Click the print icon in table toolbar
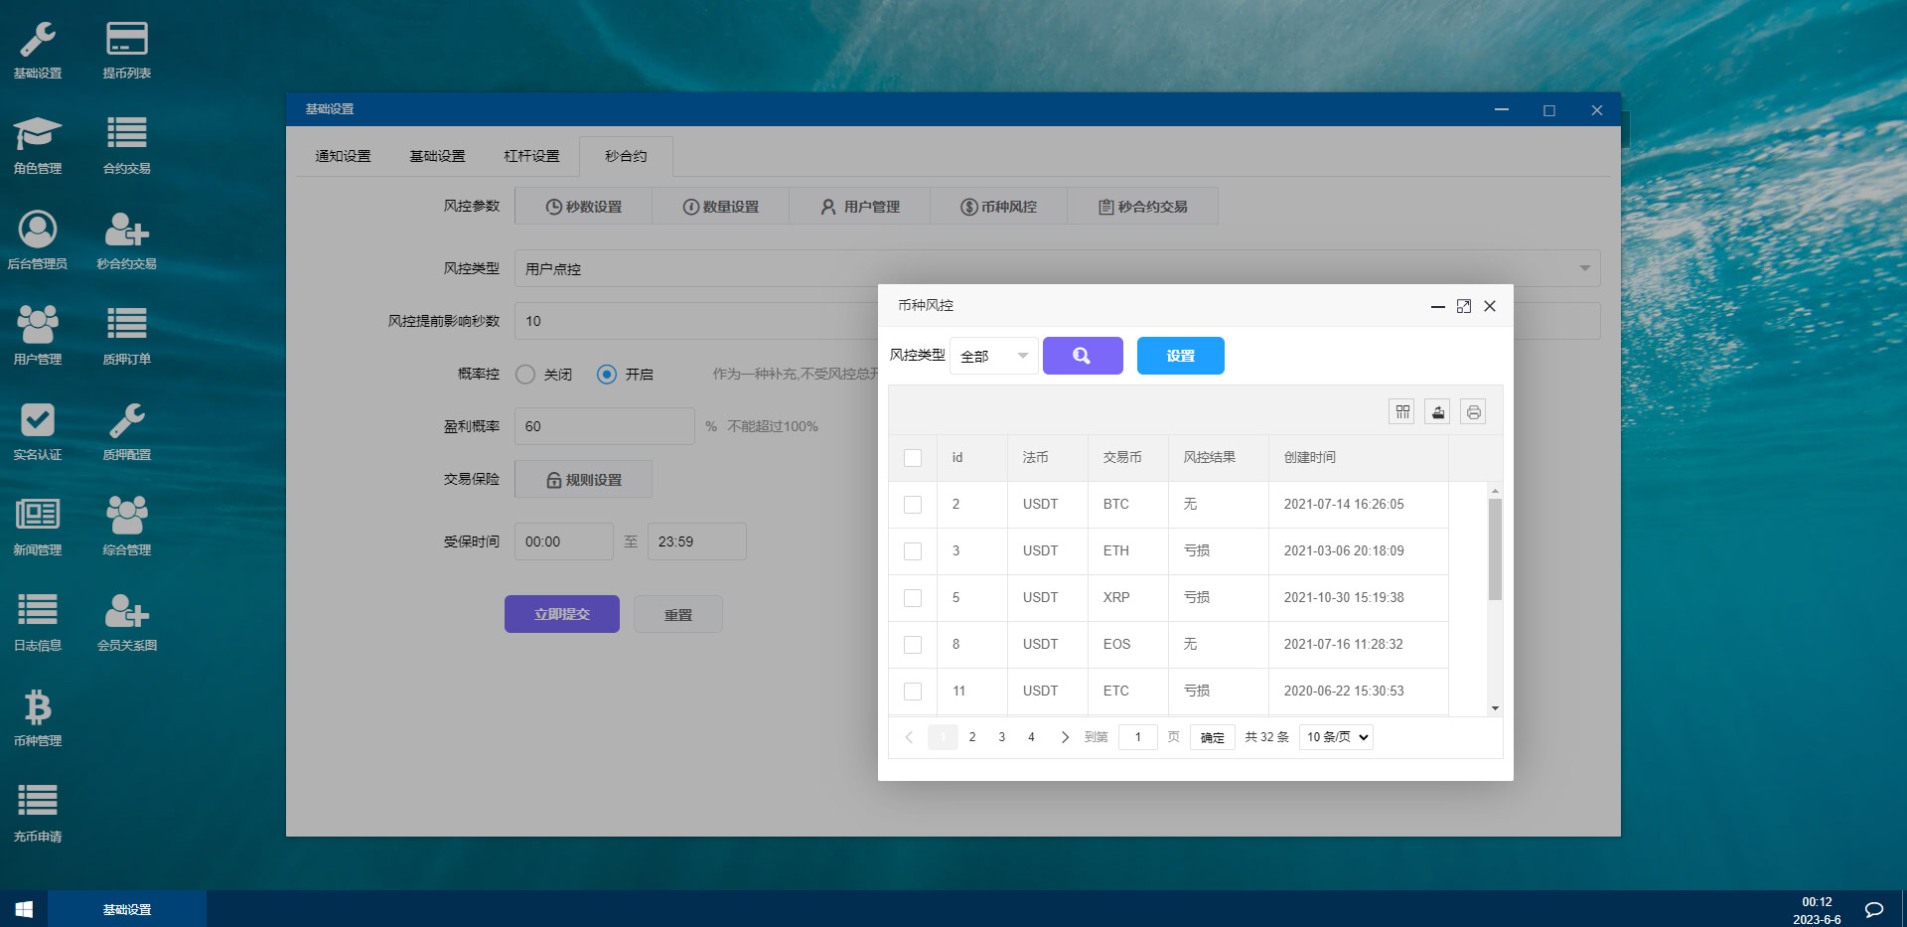This screenshot has height=927, width=1907. pyautogui.click(x=1473, y=411)
